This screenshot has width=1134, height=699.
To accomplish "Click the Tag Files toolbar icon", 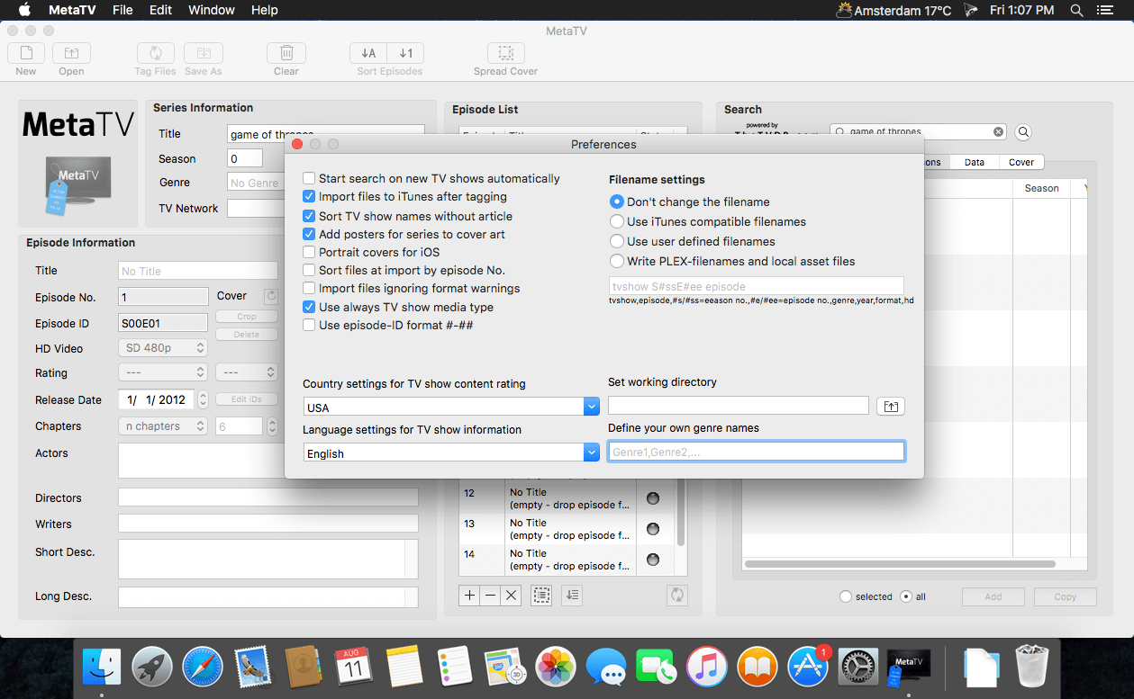I will pyautogui.click(x=156, y=53).
